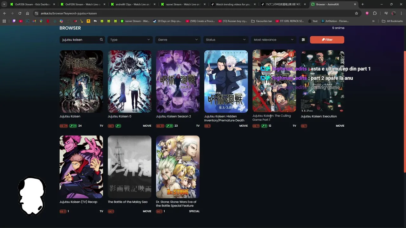The image size is (406, 228).
Task: Go back to the previous page
Action: (4, 13)
